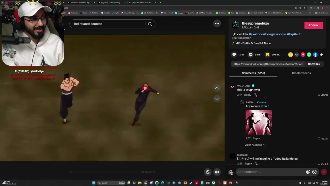Go to previous video with up chevron
The height and width of the screenshot is (186, 330).
click(x=217, y=88)
